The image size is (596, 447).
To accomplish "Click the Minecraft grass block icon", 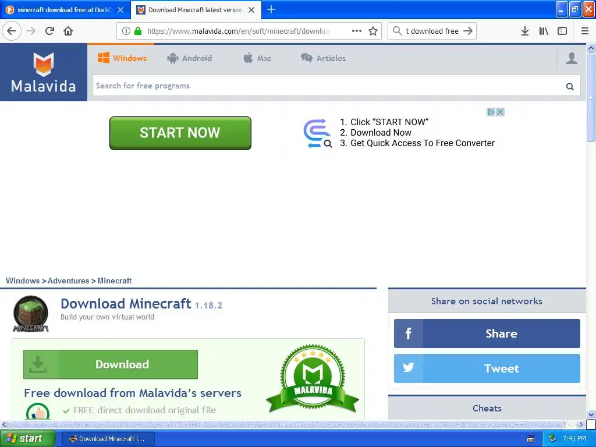I will point(30,314).
